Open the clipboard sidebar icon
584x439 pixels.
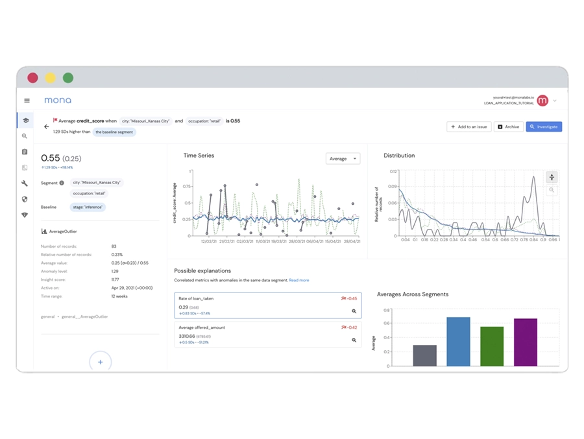(25, 152)
